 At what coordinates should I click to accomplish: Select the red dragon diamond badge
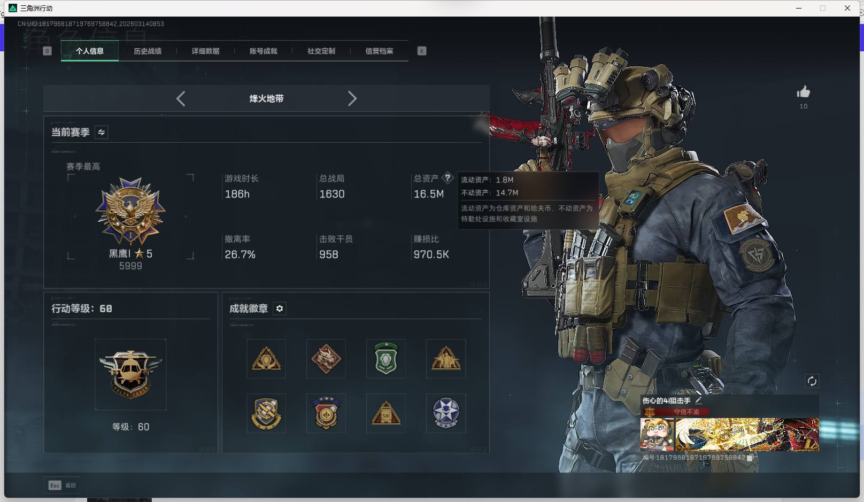[x=326, y=359]
